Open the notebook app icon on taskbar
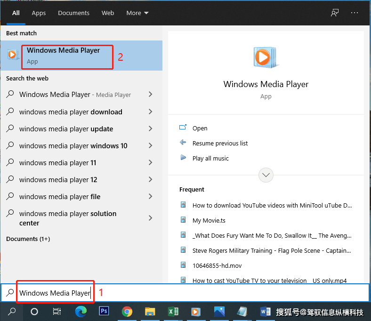The width and height of the screenshot is (371, 321). pos(242,312)
